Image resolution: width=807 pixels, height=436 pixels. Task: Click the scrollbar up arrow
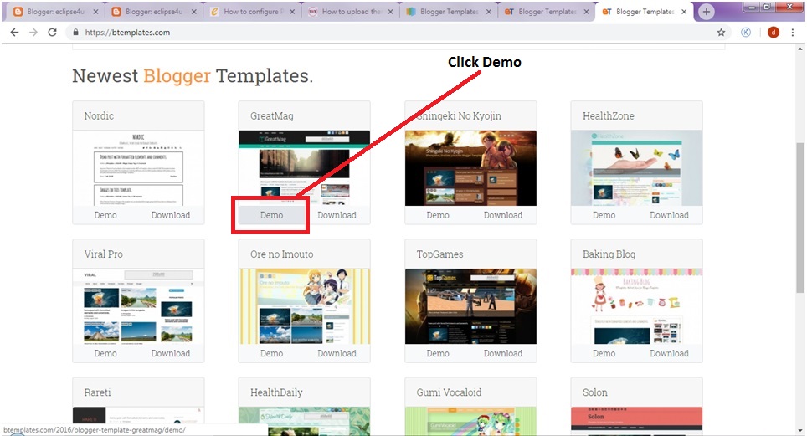[x=800, y=49]
